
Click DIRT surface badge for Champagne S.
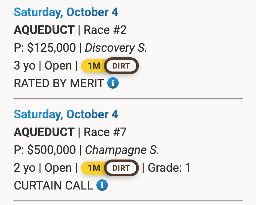point(121,168)
